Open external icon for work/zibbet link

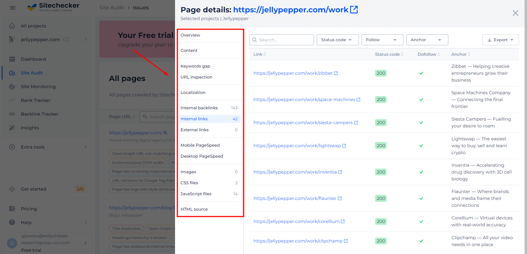336,73
